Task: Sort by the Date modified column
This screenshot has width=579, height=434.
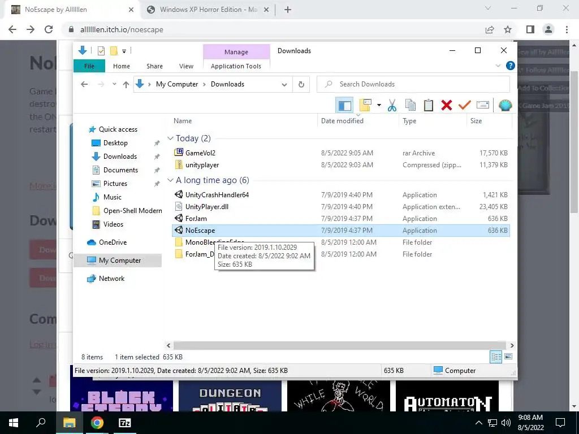Action: [358, 121]
